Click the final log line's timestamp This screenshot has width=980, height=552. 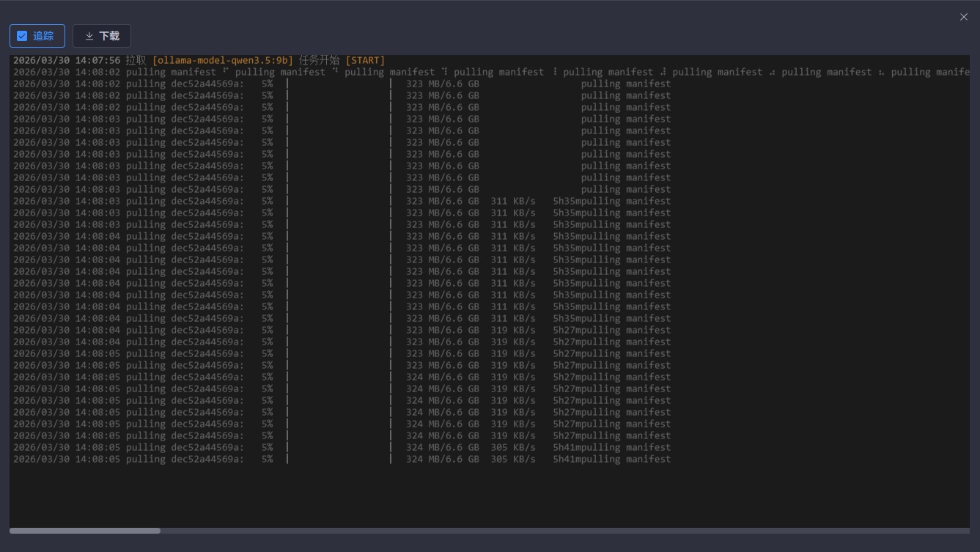pos(67,459)
